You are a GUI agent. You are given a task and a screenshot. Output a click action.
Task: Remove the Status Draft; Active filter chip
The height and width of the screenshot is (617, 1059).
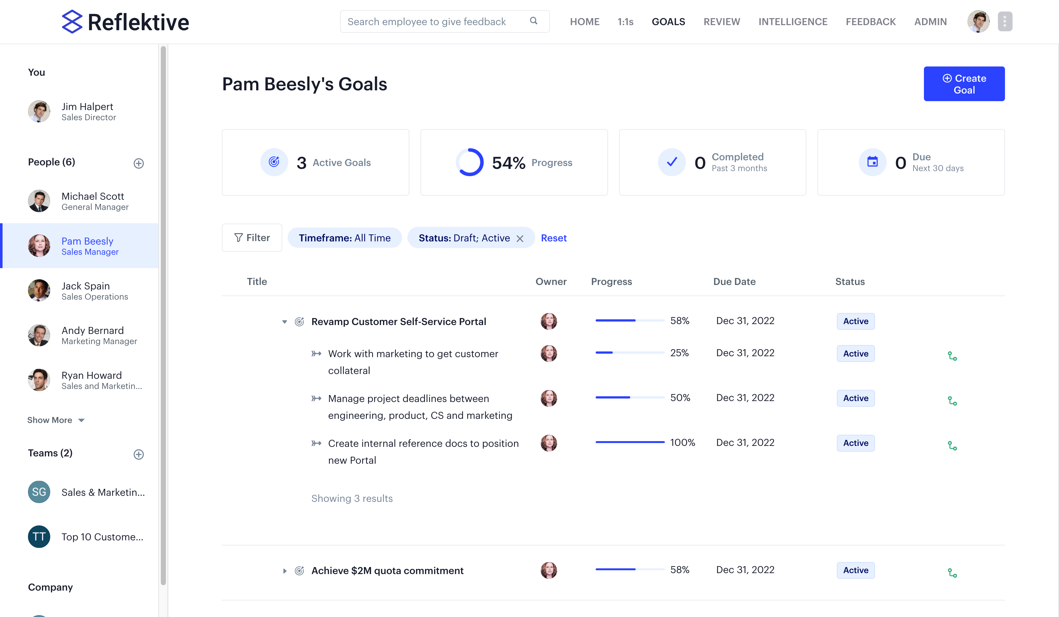tap(520, 238)
